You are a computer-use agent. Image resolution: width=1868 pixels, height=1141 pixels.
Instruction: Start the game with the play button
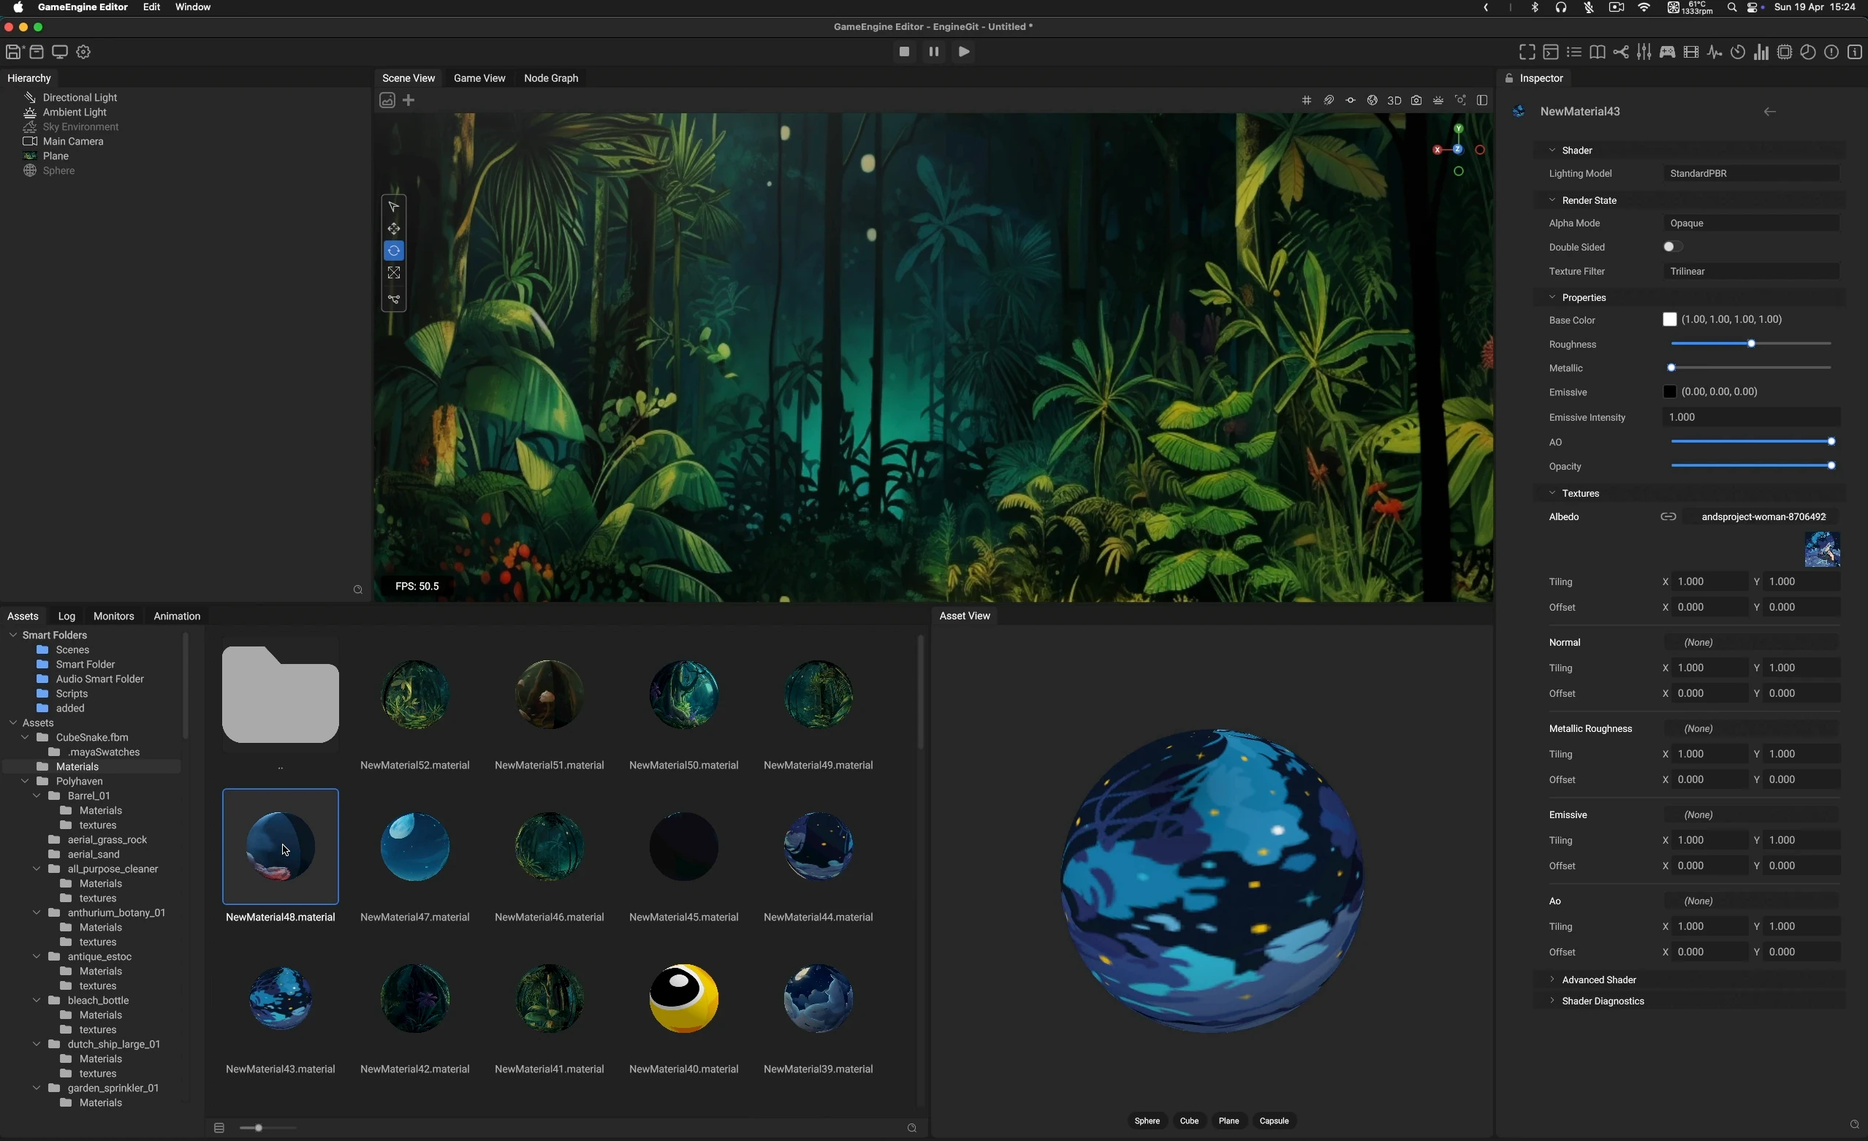pyautogui.click(x=964, y=53)
